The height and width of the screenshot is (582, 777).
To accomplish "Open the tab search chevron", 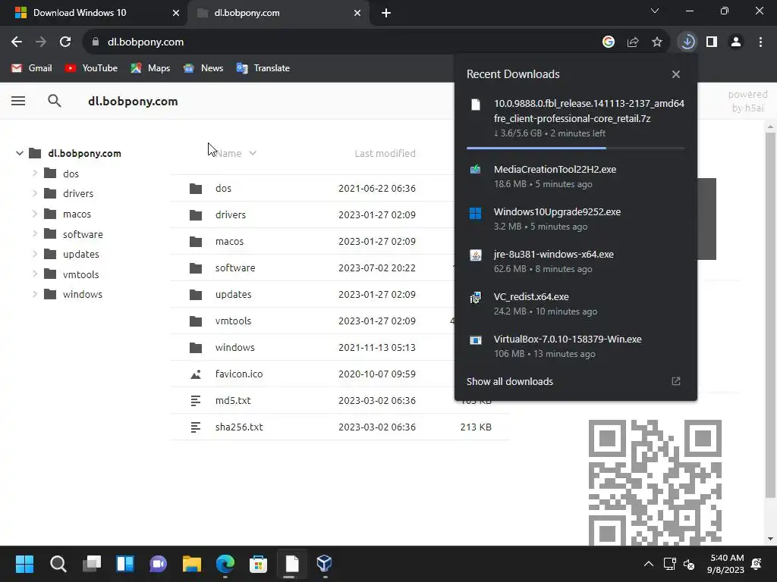I will pos(655,11).
